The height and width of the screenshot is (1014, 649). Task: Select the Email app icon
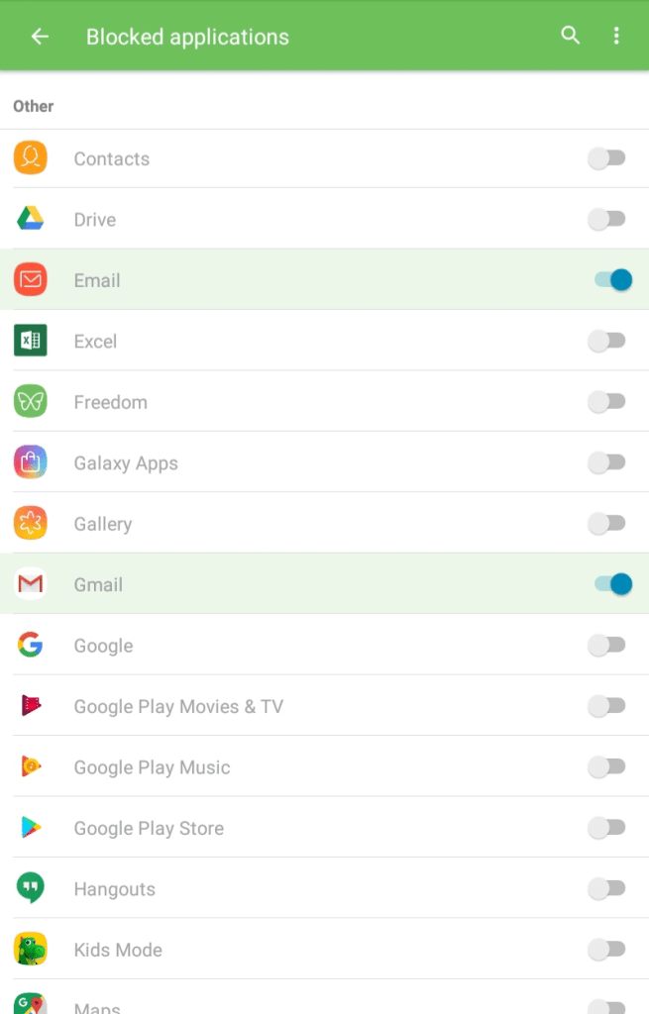tap(28, 279)
